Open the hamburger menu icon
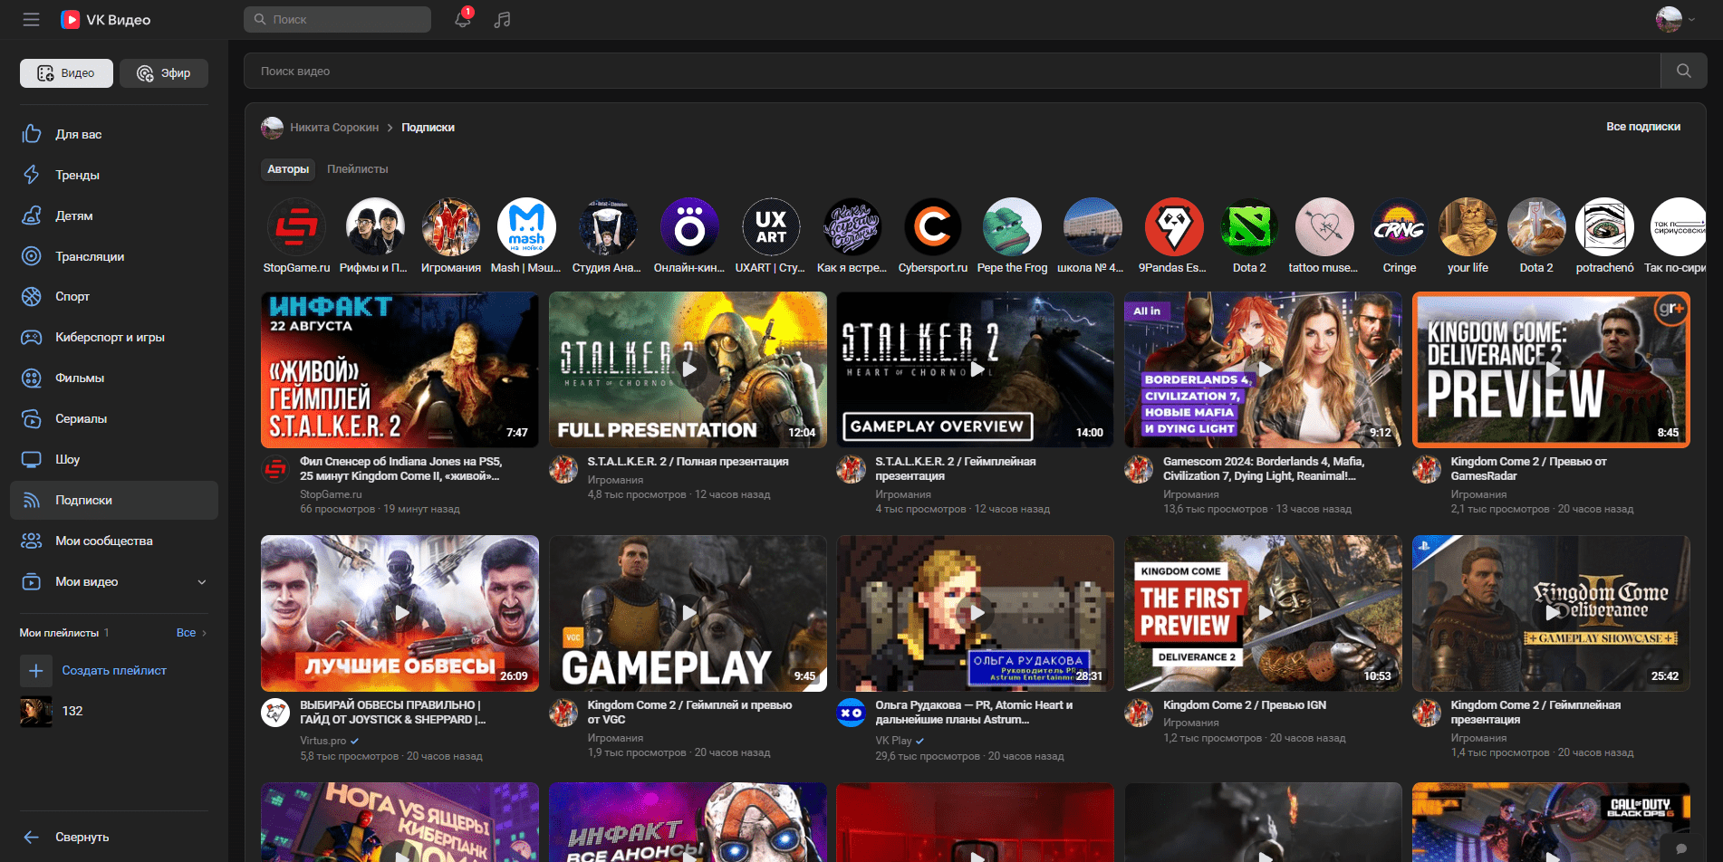Screen dimensions: 1723x862 pos(32,19)
